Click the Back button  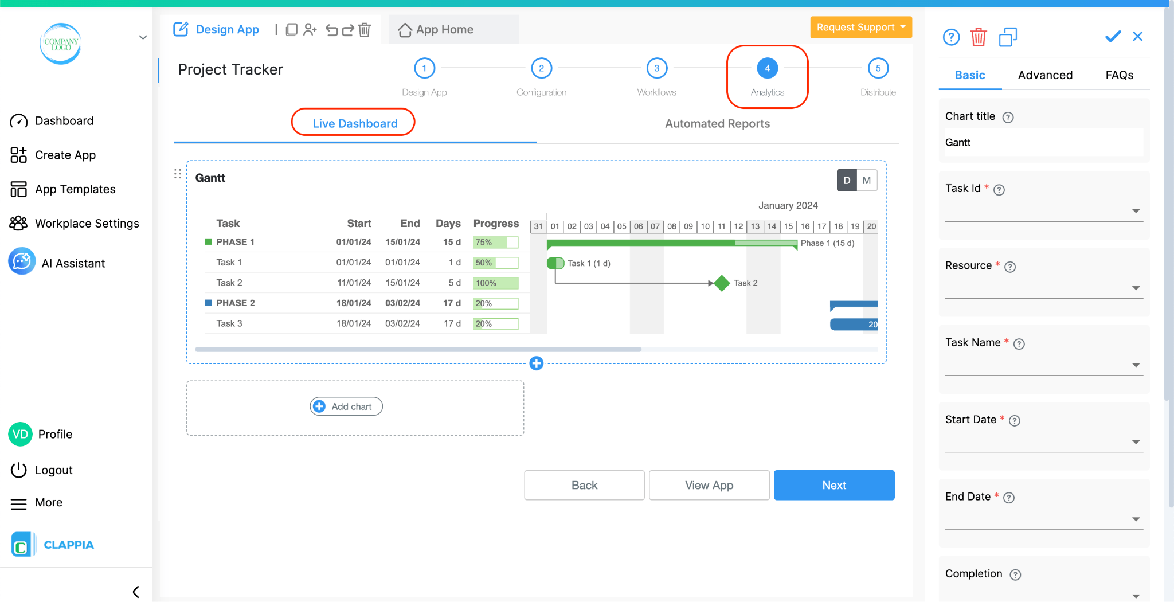coord(584,485)
